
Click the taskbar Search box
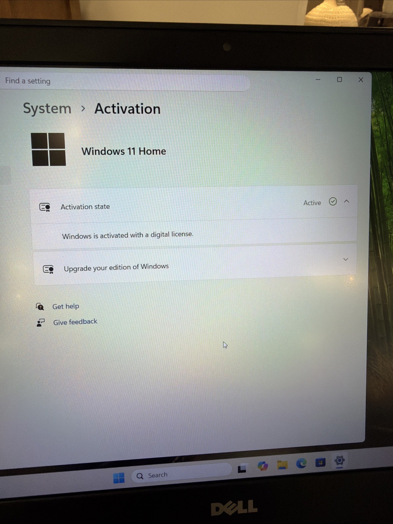[x=181, y=474]
